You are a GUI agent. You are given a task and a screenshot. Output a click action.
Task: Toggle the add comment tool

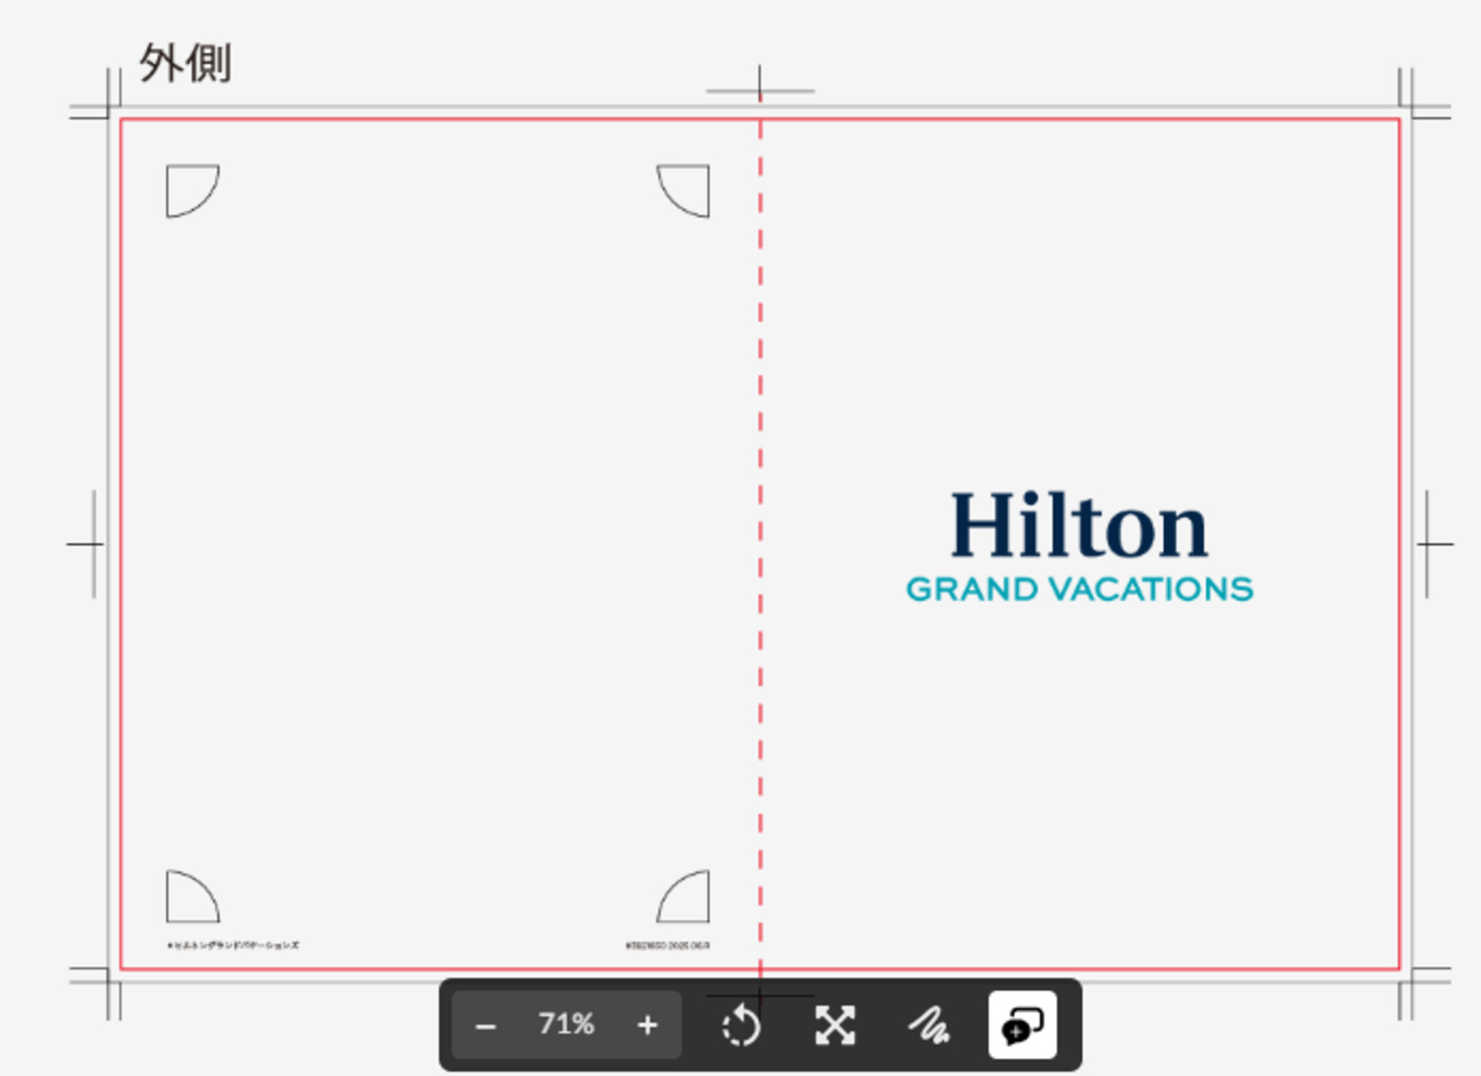pyautogui.click(x=1022, y=1026)
